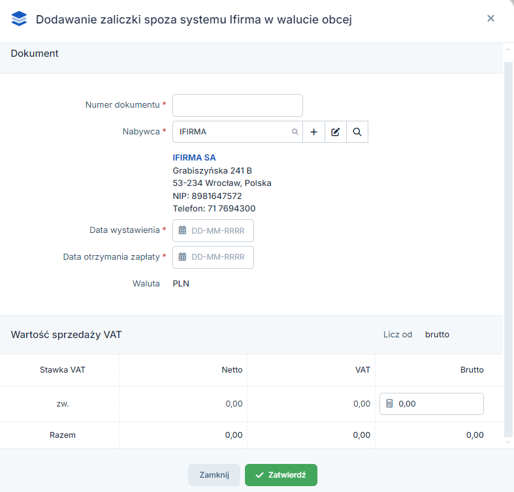Open the IFIRMA SA contractor link

(194, 157)
